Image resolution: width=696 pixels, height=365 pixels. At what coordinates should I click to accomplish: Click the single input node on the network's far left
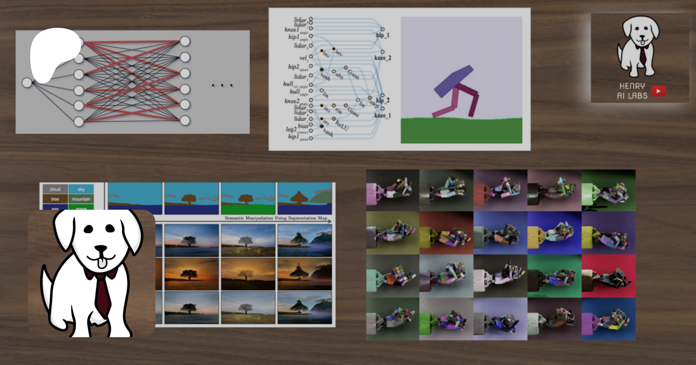tap(27, 83)
